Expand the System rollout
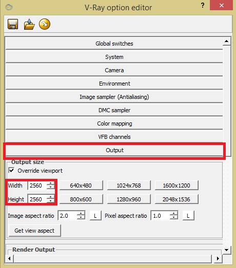Screen dimensions: 236x268 (114, 57)
